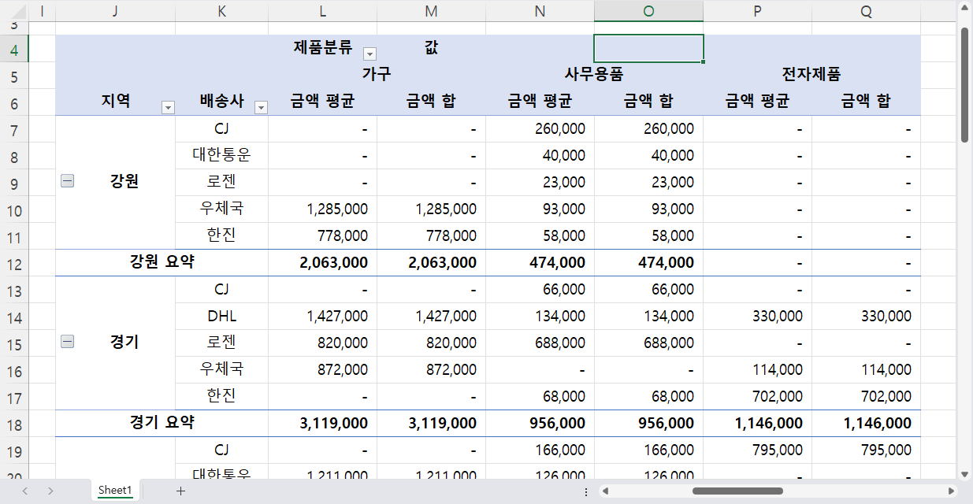Screen dimensions: 973x504
Task: Collapse the 강원 region group
Action: pyautogui.click(x=67, y=180)
